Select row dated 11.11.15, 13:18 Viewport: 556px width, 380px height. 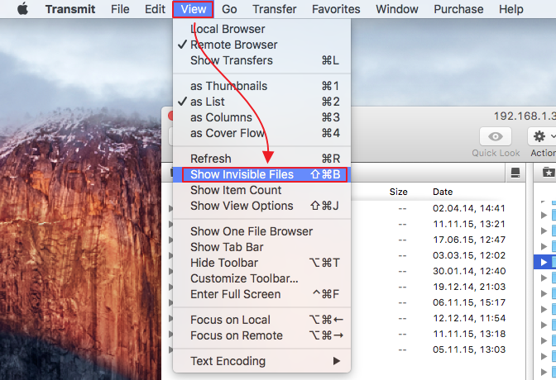(x=438, y=334)
